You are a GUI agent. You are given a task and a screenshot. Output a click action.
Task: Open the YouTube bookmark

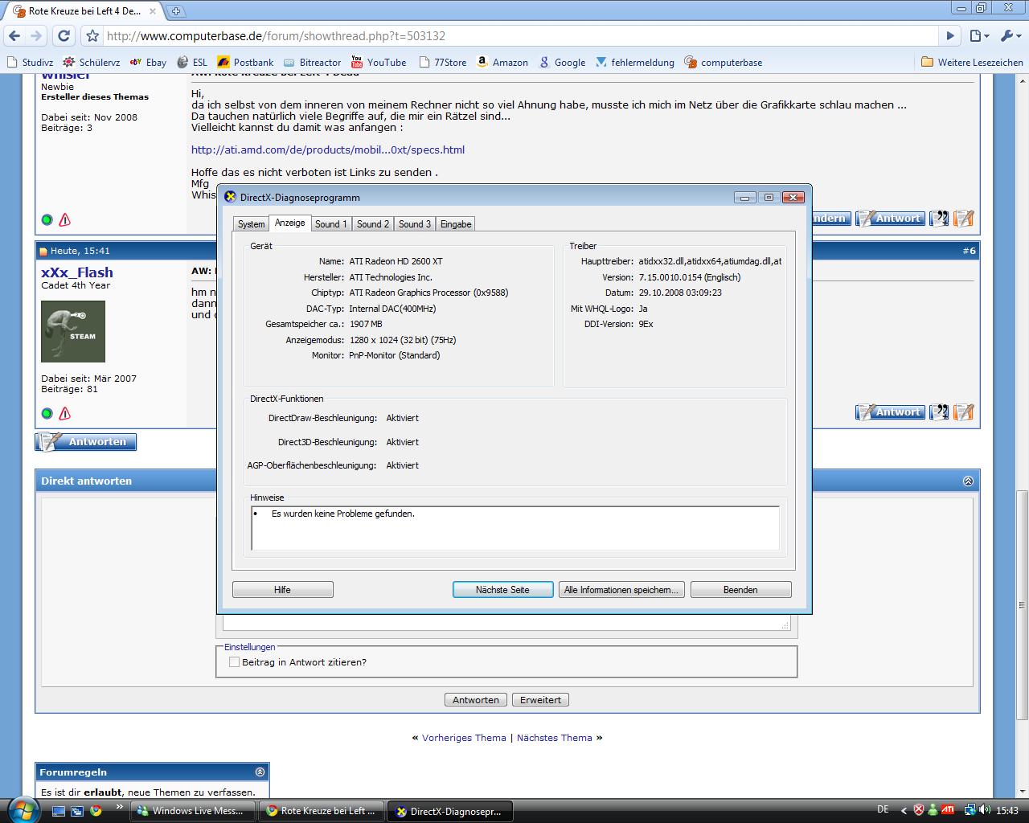(379, 62)
